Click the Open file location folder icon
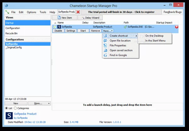Viewport: 189px width, 131px height. pyautogui.click(x=105, y=41)
